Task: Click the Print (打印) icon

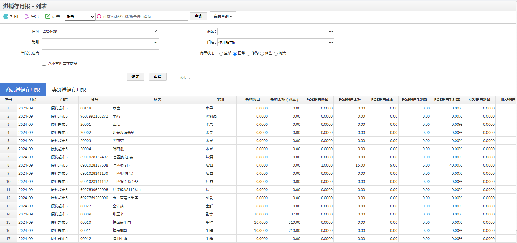Action: coord(6,16)
